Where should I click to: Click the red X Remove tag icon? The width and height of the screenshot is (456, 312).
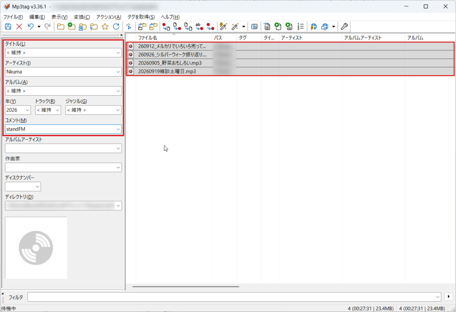[19, 27]
